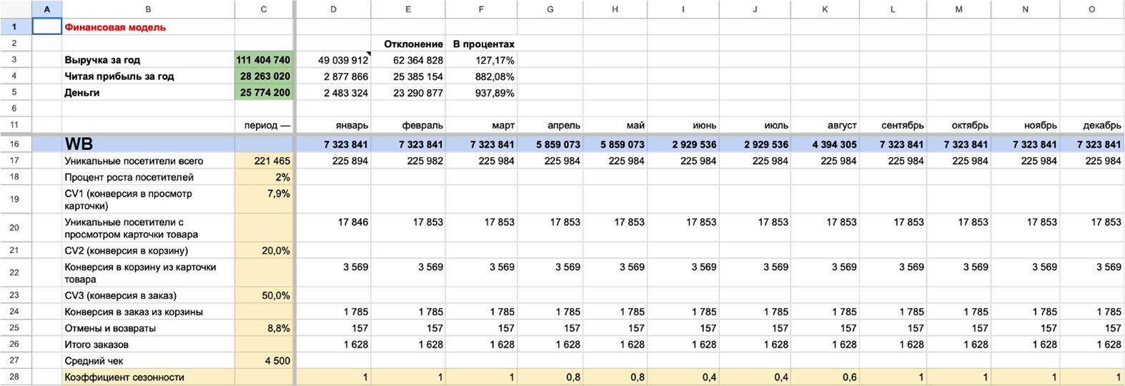Viewport: 1125px width, 386px height.
Task: Select the 'сентябрь' month header cell
Action: (893, 125)
